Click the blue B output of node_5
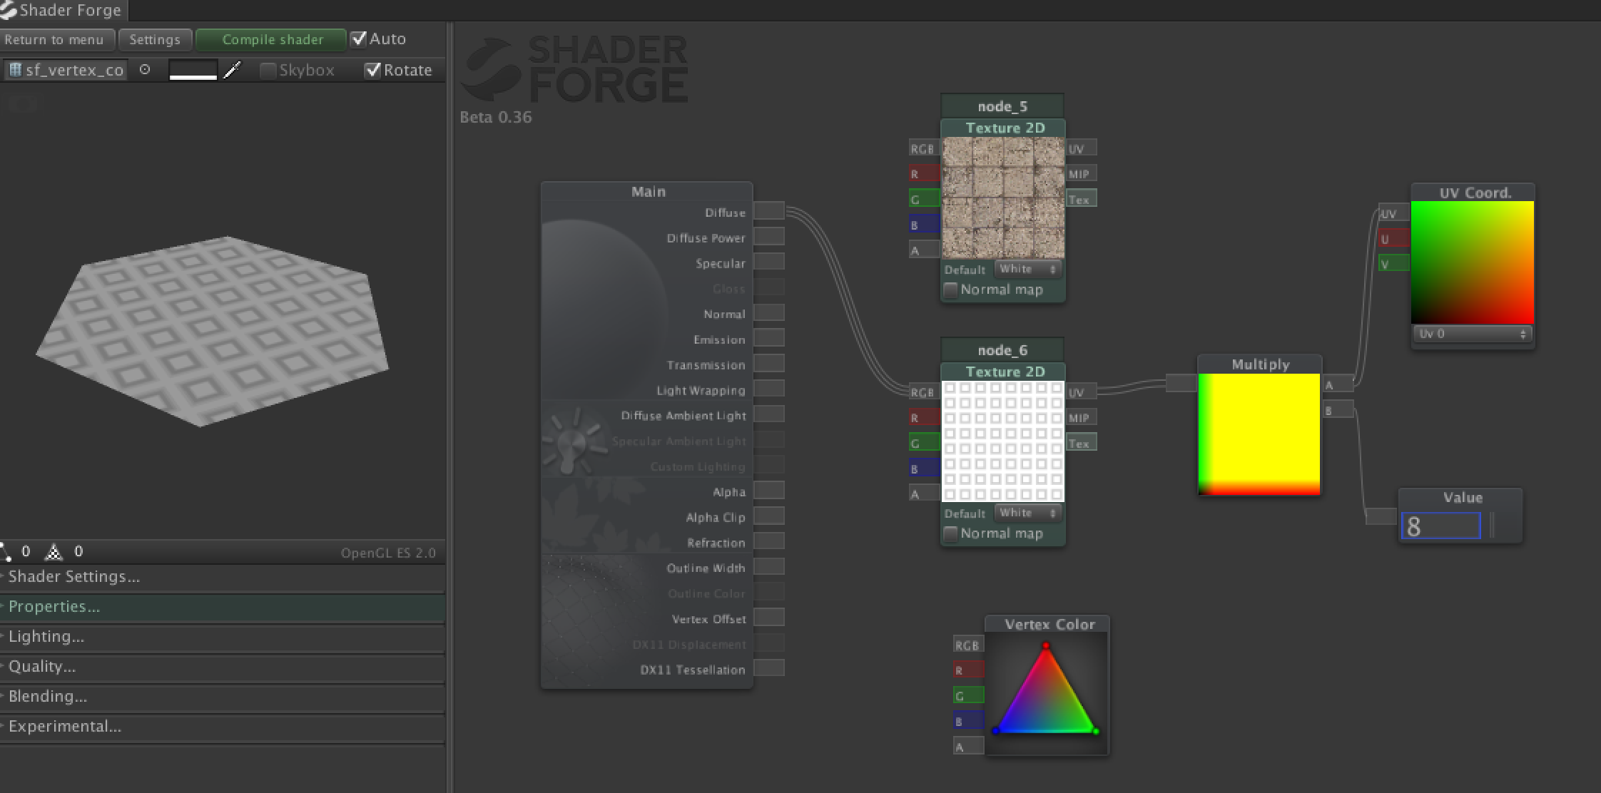 pyautogui.click(x=924, y=225)
